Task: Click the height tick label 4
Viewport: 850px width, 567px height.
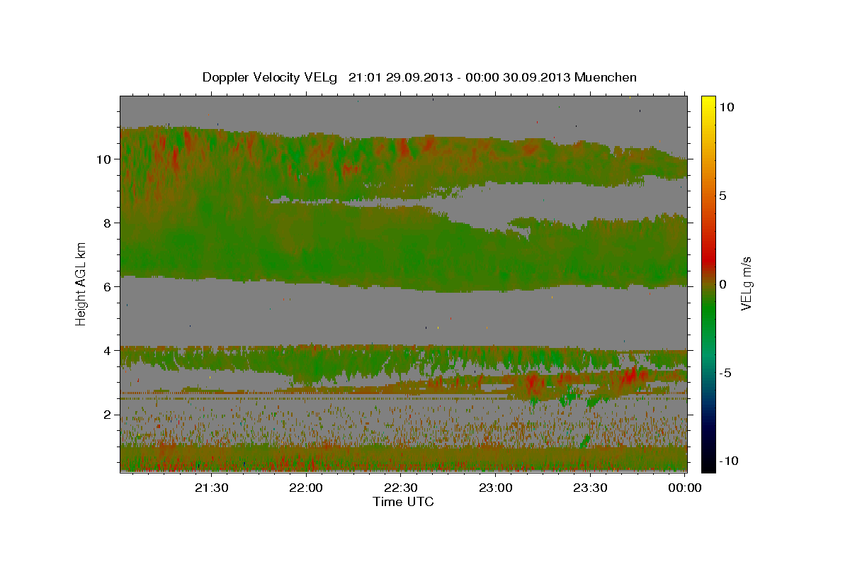Action: 107,350
